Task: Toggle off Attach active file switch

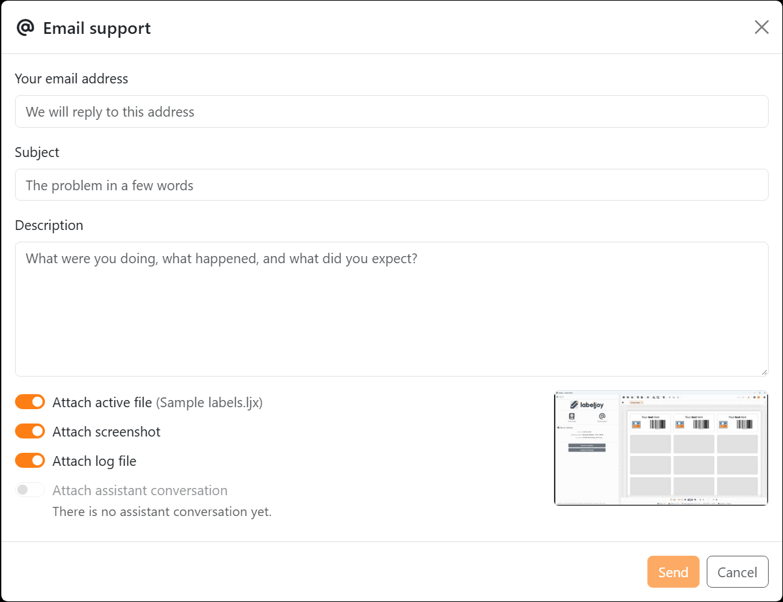Action: tap(30, 402)
